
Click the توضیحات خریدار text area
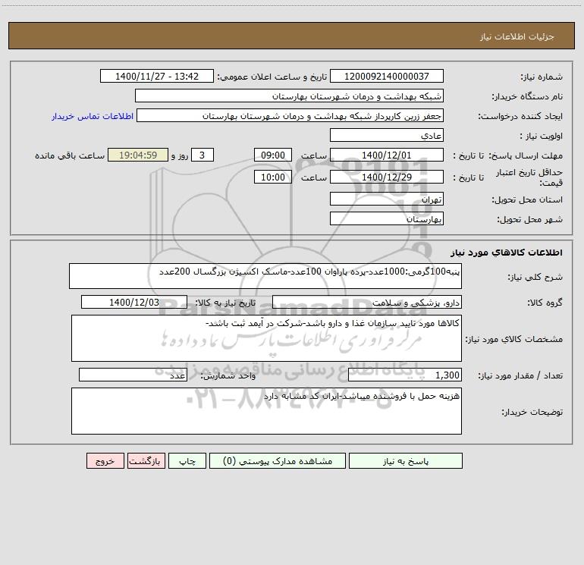[266, 411]
